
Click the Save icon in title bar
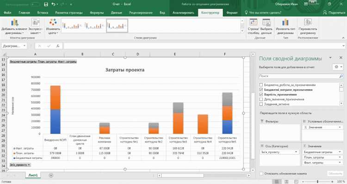tap(46, 4)
